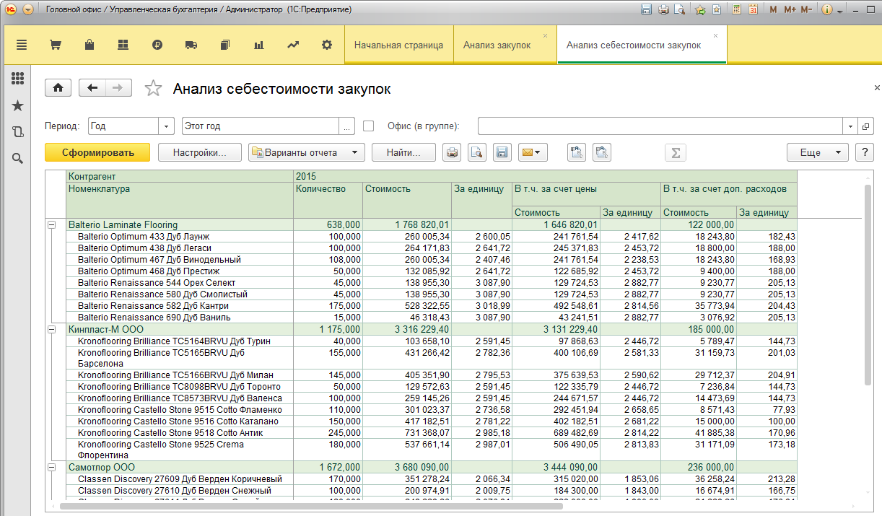Image resolution: width=882 pixels, height=516 pixels.
Task: Open calculator in title bar
Action: click(x=736, y=10)
